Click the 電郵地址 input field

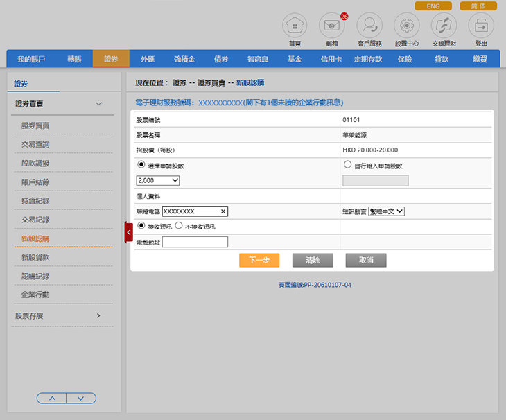195,242
